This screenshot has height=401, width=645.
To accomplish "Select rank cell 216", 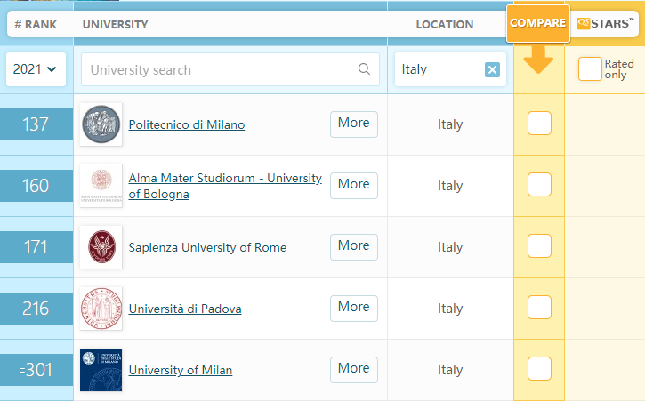I will point(36,308).
